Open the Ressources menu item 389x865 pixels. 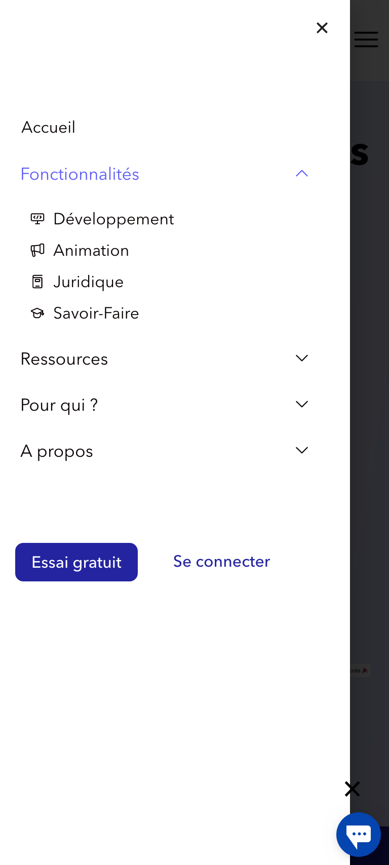[64, 359]
